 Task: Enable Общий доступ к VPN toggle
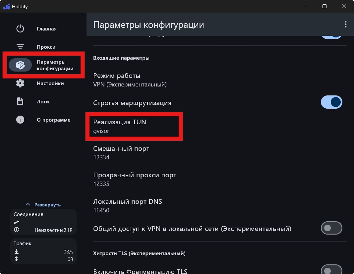pos(331,228)
